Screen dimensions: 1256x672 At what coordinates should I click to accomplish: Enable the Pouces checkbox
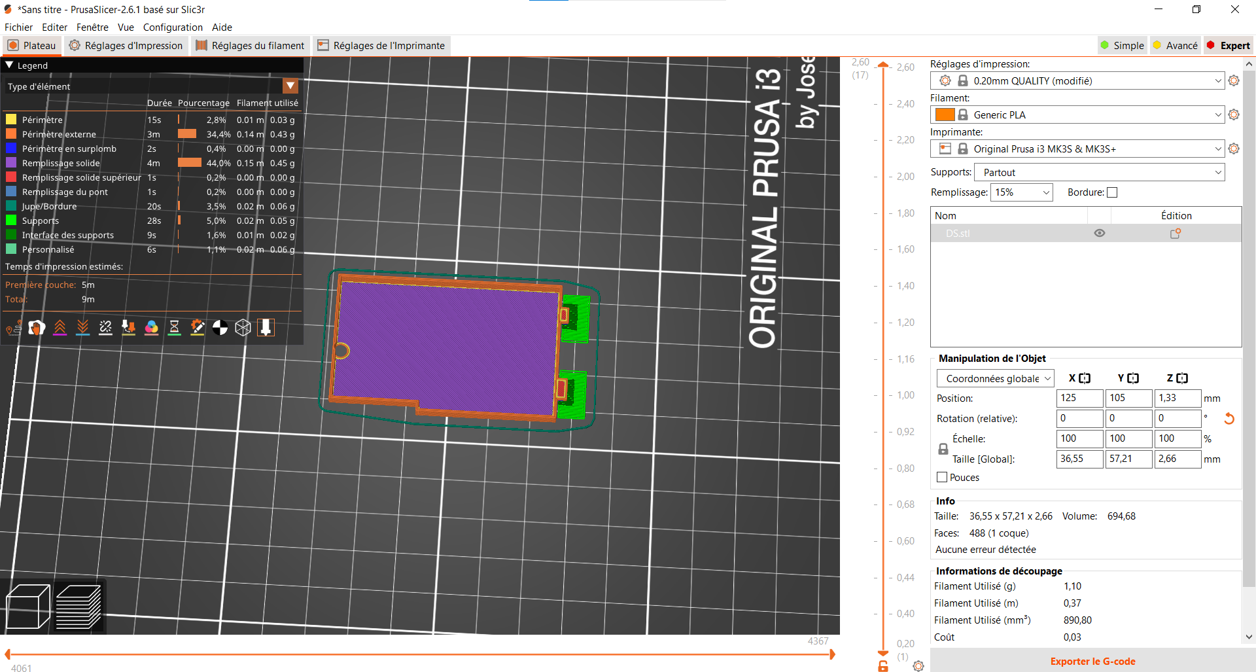click(x=942, y=477)
